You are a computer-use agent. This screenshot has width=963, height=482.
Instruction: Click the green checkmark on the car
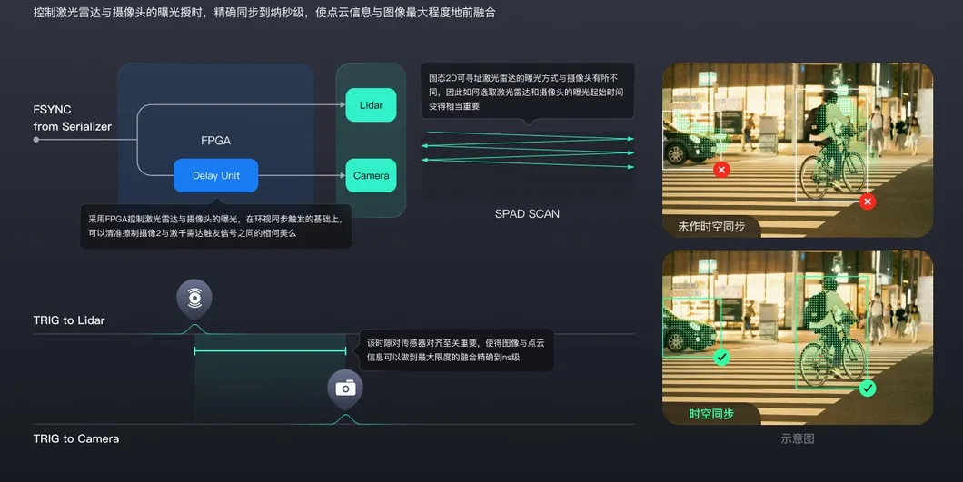(x=721, y=358)
